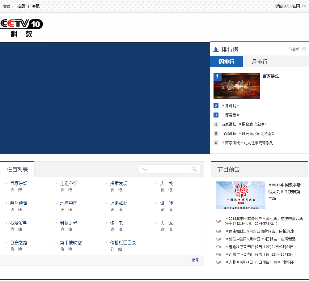Open 《百家讲坛》明太祖朱元璋系列
The height and width of the screenshot is (281, 309).
248,143
